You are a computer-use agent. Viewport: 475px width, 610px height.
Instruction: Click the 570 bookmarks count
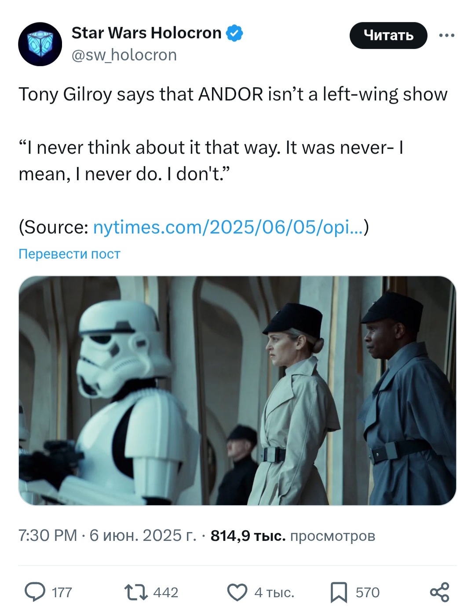[368, 592]
